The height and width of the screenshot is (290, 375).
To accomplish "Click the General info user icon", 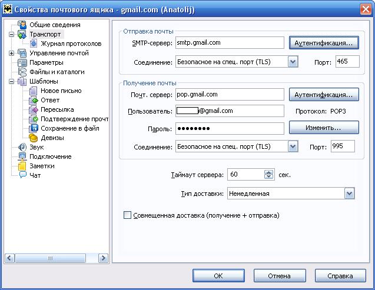I will tap(22, 25).
